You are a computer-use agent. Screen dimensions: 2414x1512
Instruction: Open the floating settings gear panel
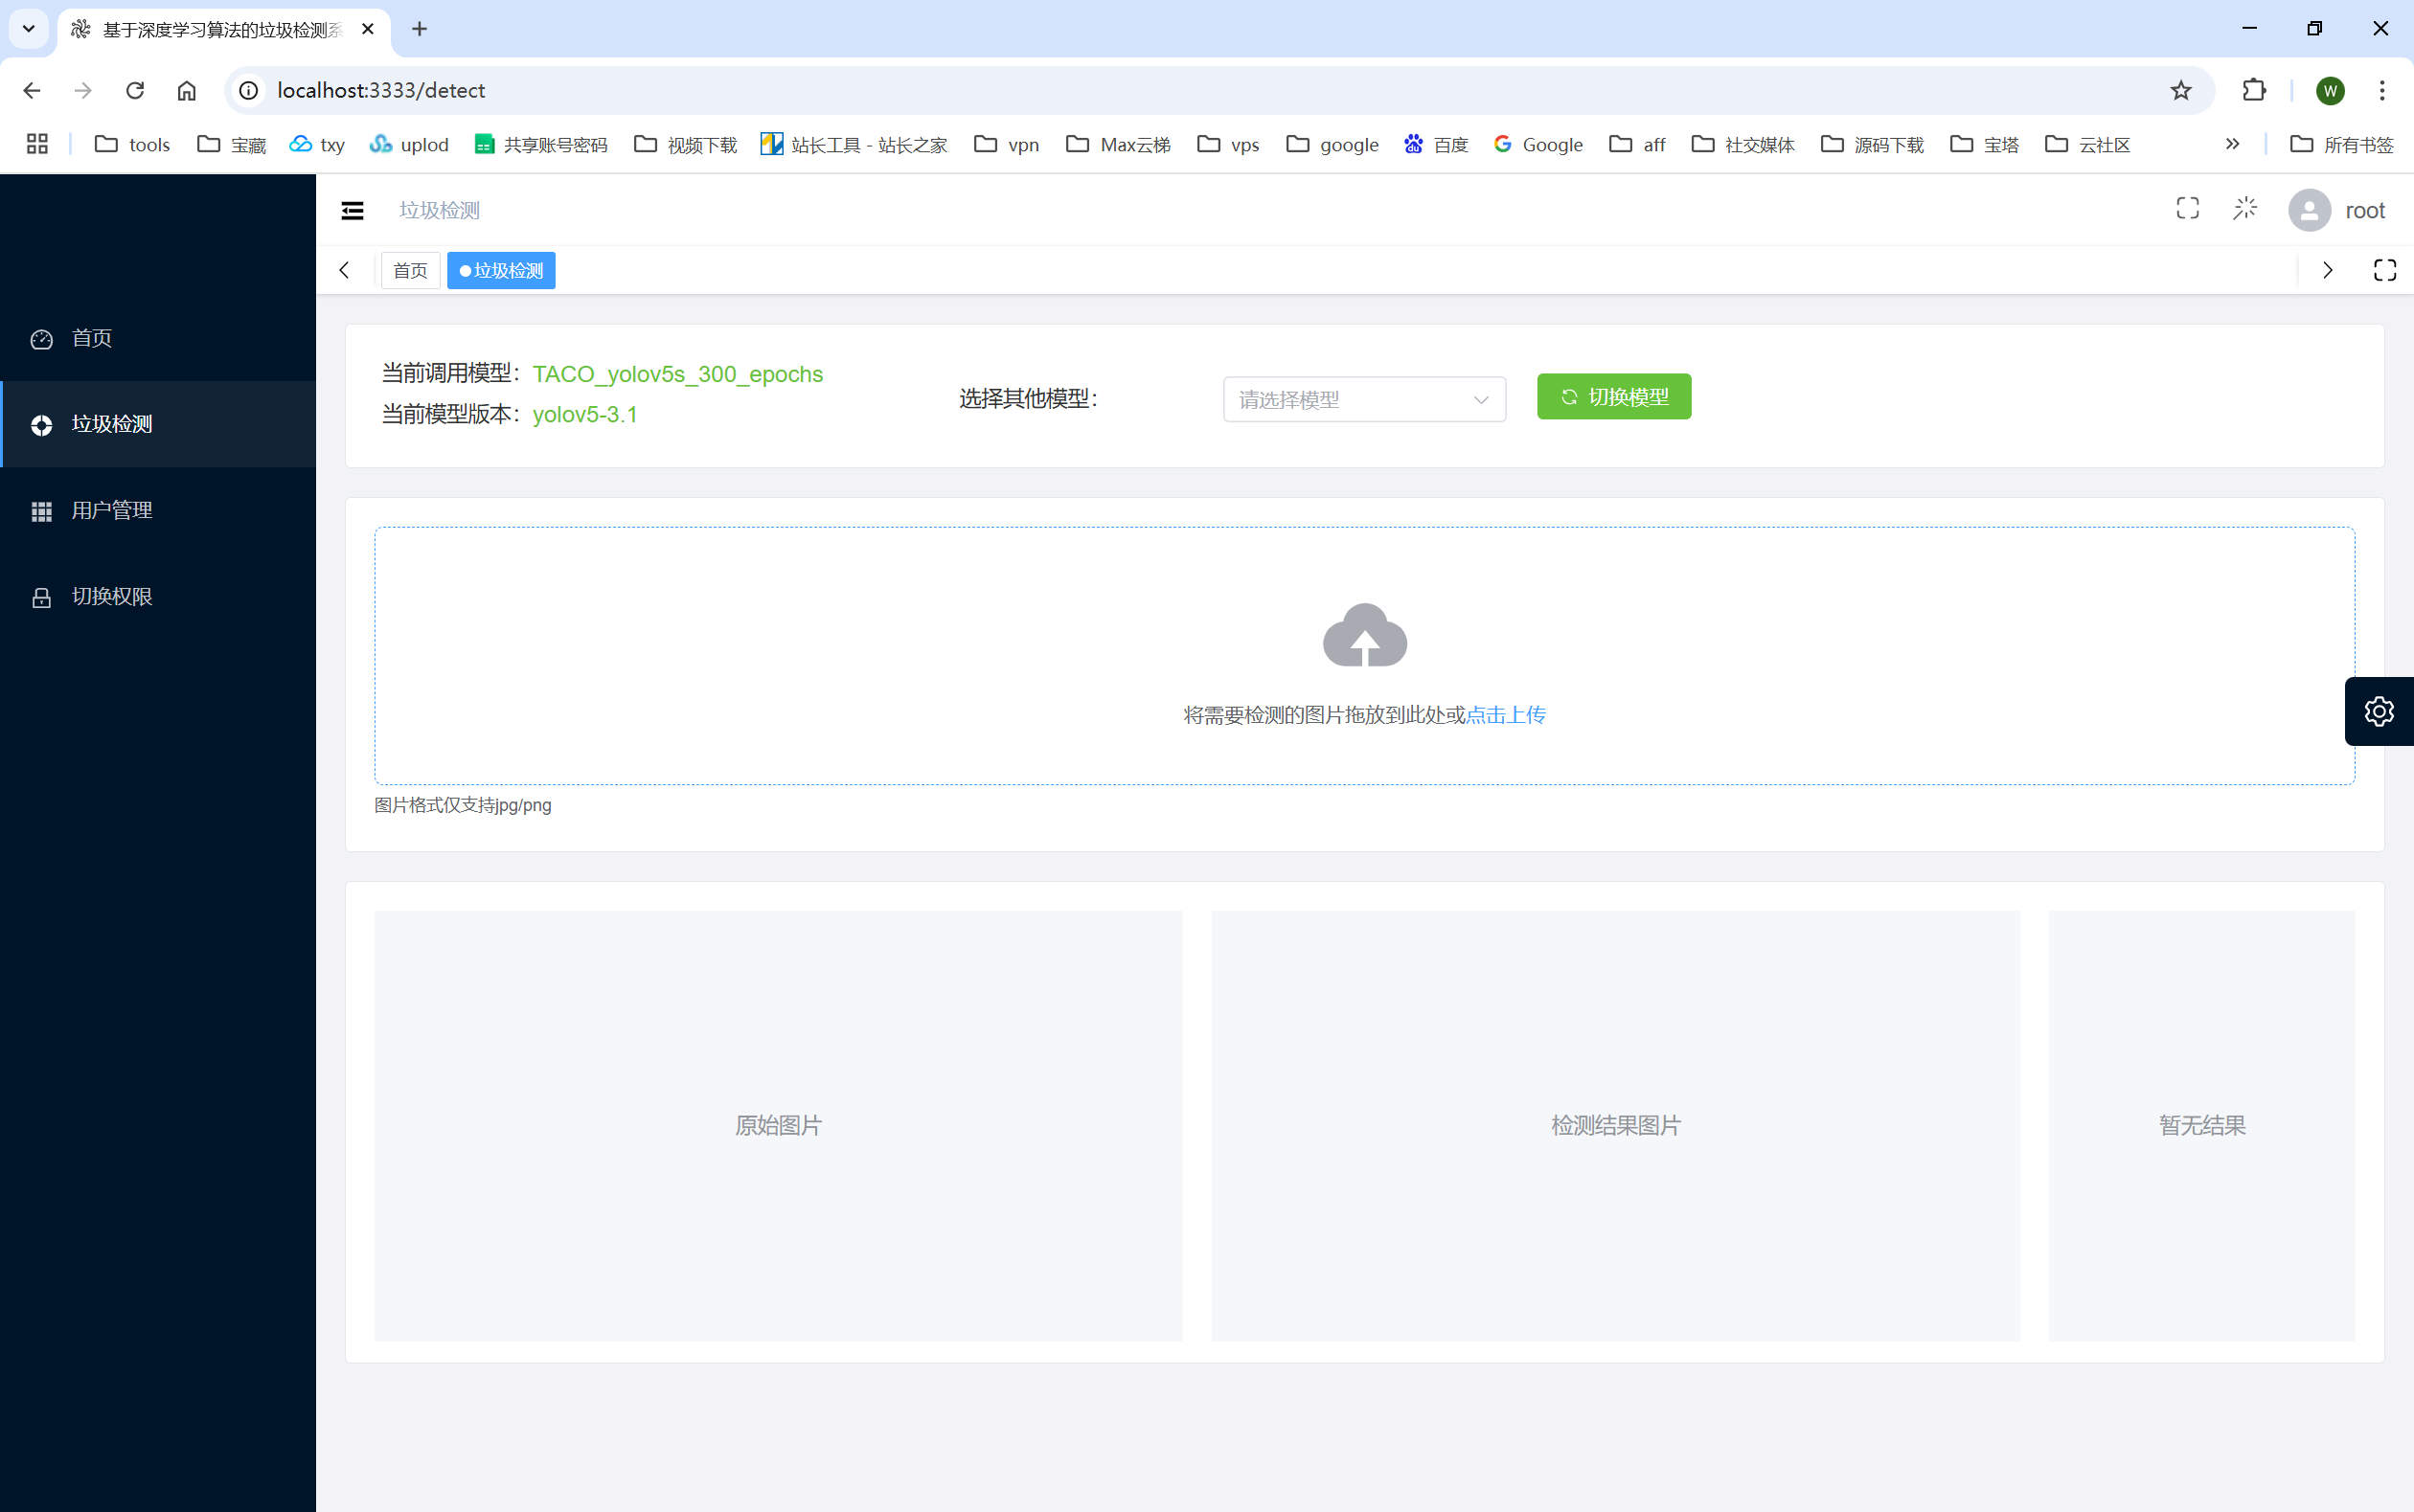click(x=2379, y=711)
